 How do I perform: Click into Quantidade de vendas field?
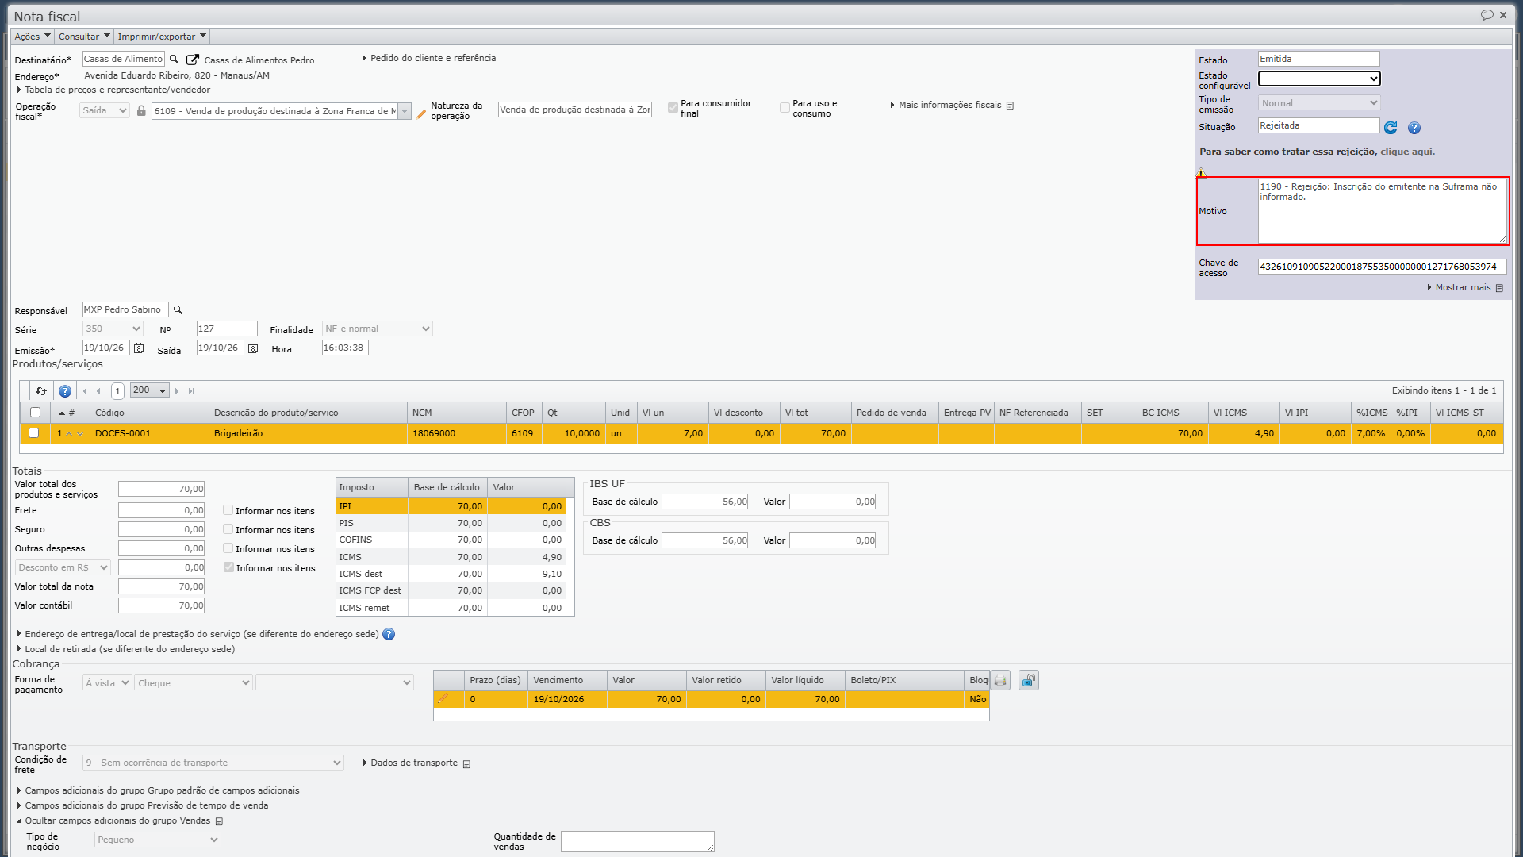[x=638, y=841]
